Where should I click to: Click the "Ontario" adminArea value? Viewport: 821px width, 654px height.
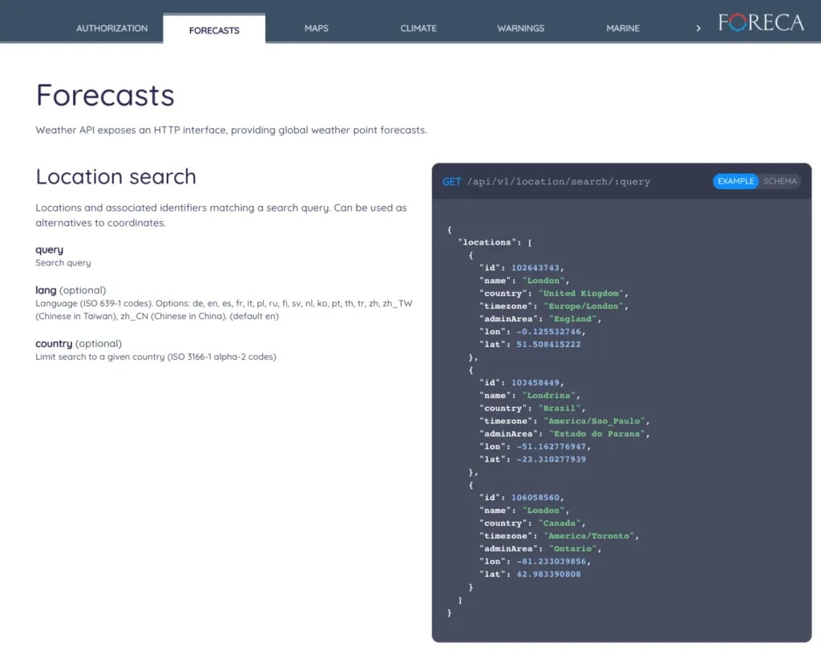pyautogui.click(x=572, y=549)
